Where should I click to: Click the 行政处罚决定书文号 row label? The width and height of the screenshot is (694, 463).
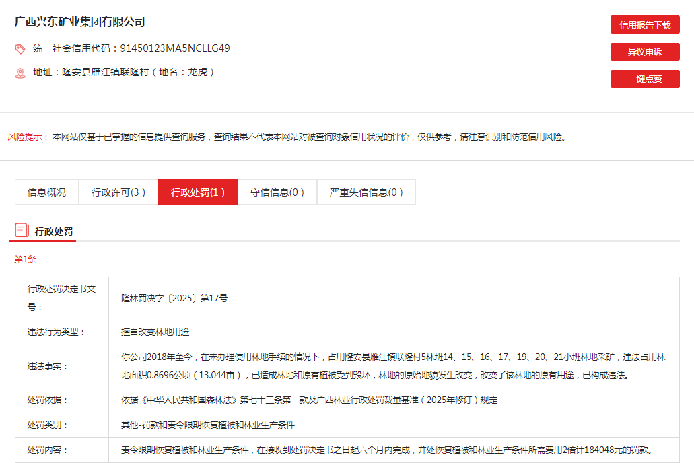[61, 298]
